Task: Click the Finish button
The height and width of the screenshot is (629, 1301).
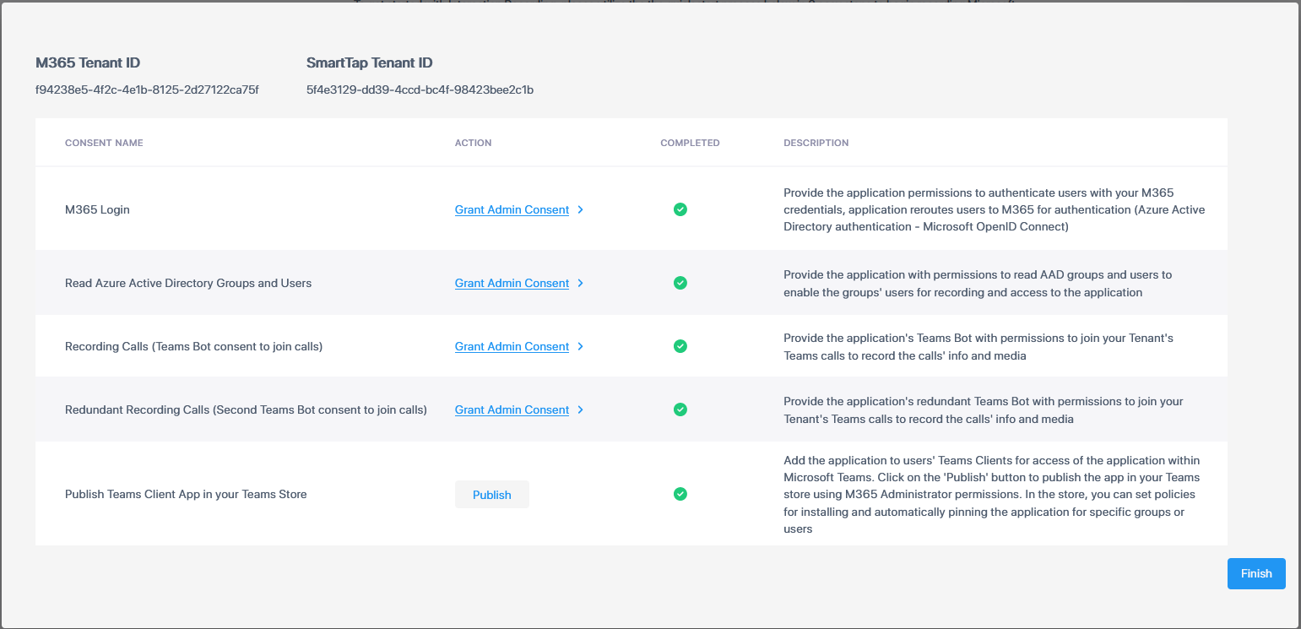Action: click(x=1256, y=573)
